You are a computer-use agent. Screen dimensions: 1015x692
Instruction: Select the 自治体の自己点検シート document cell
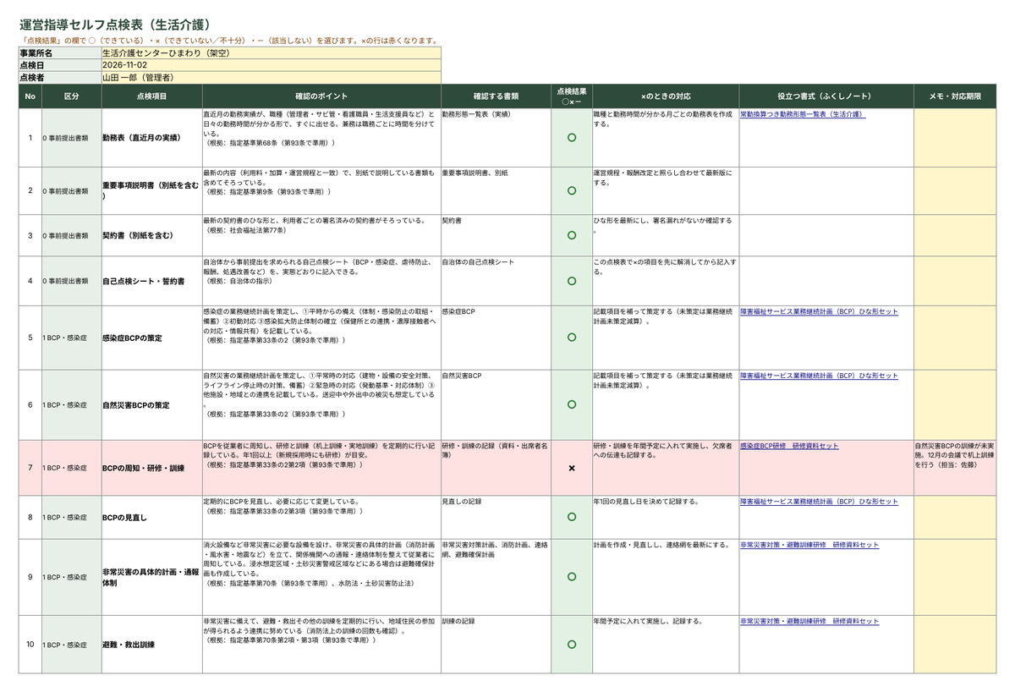point(496,281)
